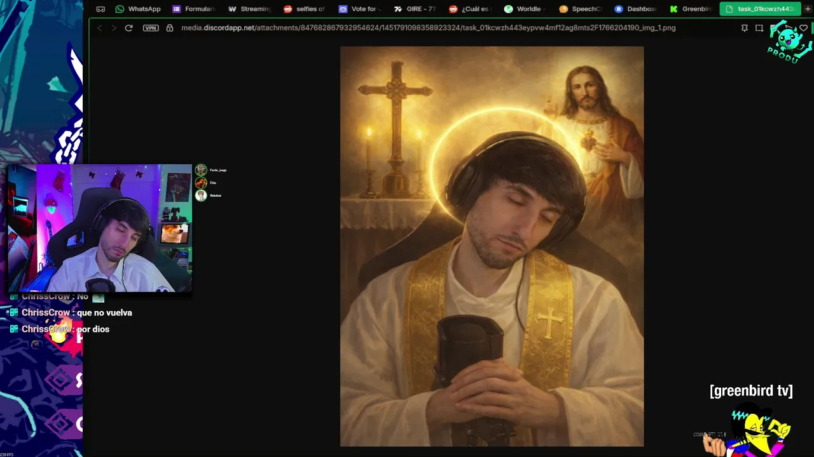Open site info via the padlock icon
814x457 pixels.
[169, 28]
